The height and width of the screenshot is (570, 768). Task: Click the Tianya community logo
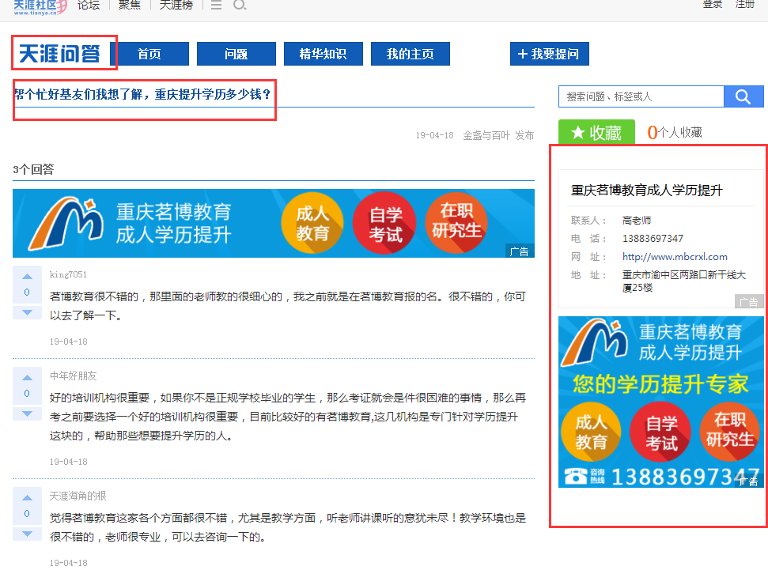pos(40,7)
